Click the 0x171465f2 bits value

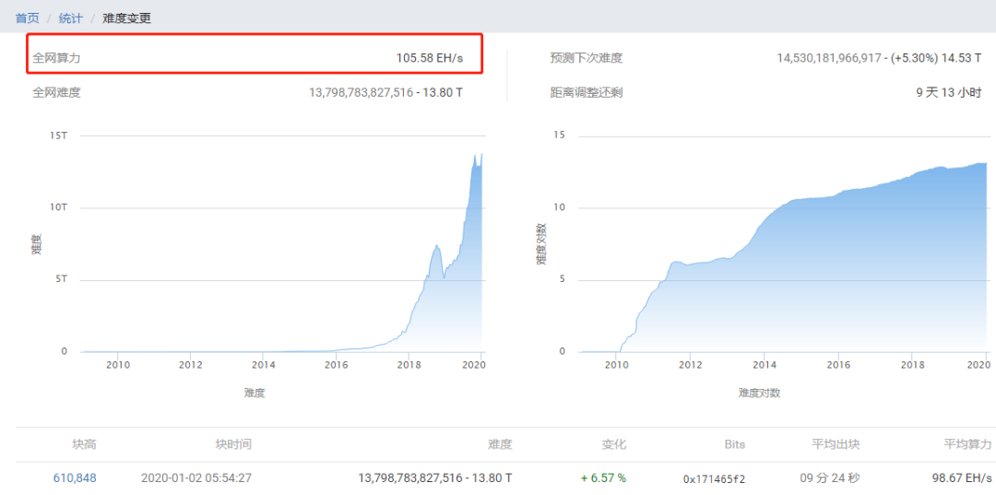714,478
